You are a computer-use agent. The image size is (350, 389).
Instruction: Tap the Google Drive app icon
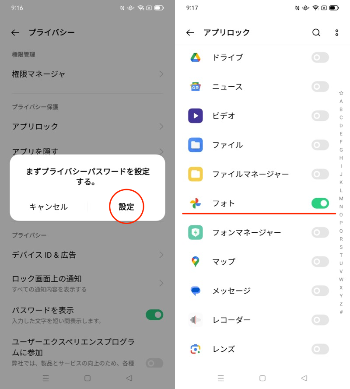tap(195, 57)
